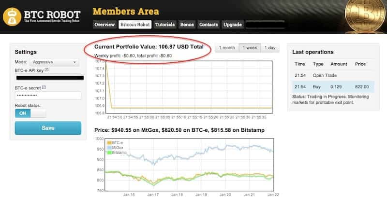387x224 pixels.
Task: Open the Contacts tab
Action: pyautogui.click(x=208, y=25)
